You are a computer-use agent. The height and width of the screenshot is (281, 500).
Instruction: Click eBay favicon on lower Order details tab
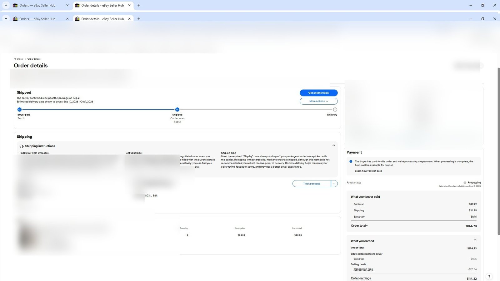click(77, 19)
